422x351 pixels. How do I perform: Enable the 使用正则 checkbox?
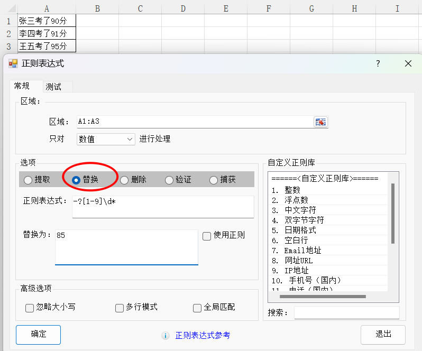click(x=207, y=236)
